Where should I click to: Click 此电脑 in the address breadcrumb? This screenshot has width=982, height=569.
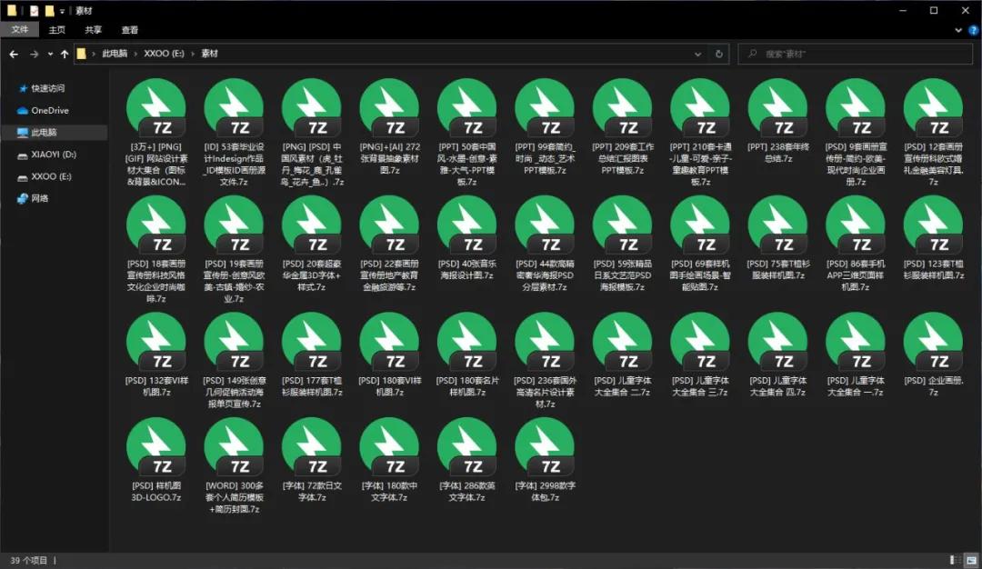pyautogui.click(x=115, y=54)
